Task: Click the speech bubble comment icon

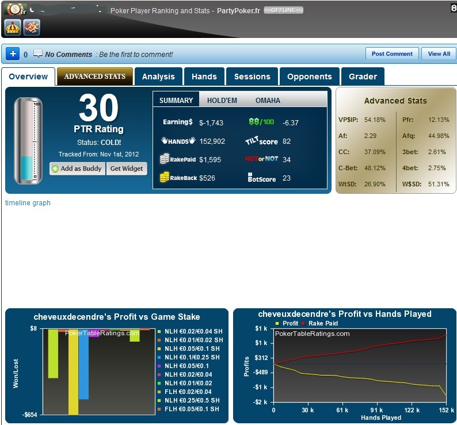Action: (x=38, y=53)
